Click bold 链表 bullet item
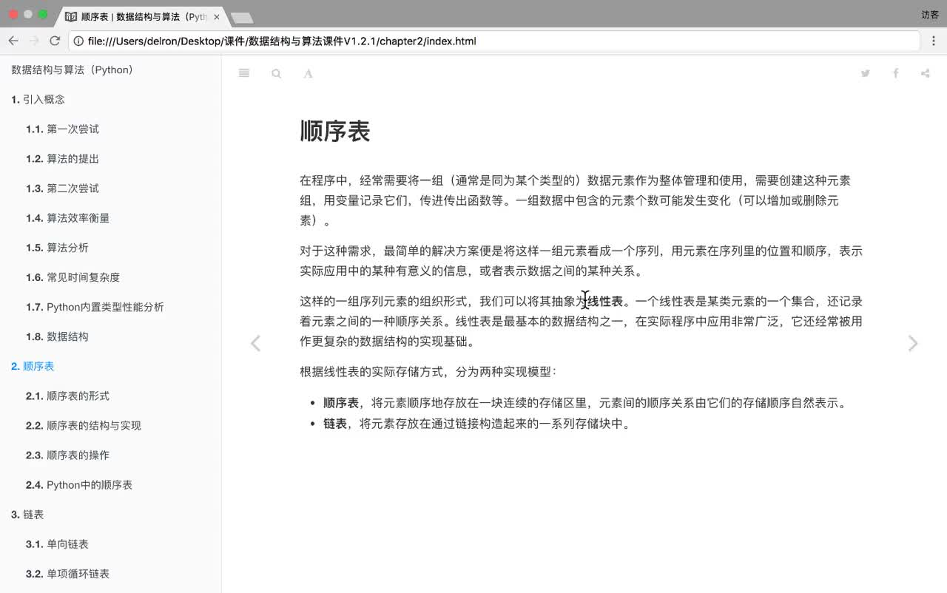This screenshot has width=947, height=593. coord(335,424)
